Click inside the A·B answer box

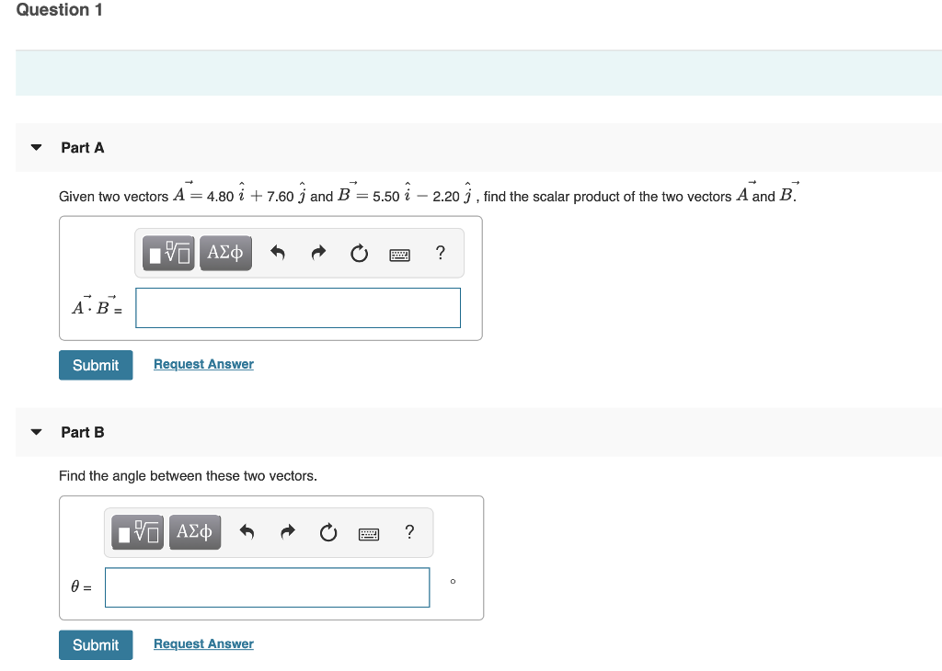[x=297, y=307]
